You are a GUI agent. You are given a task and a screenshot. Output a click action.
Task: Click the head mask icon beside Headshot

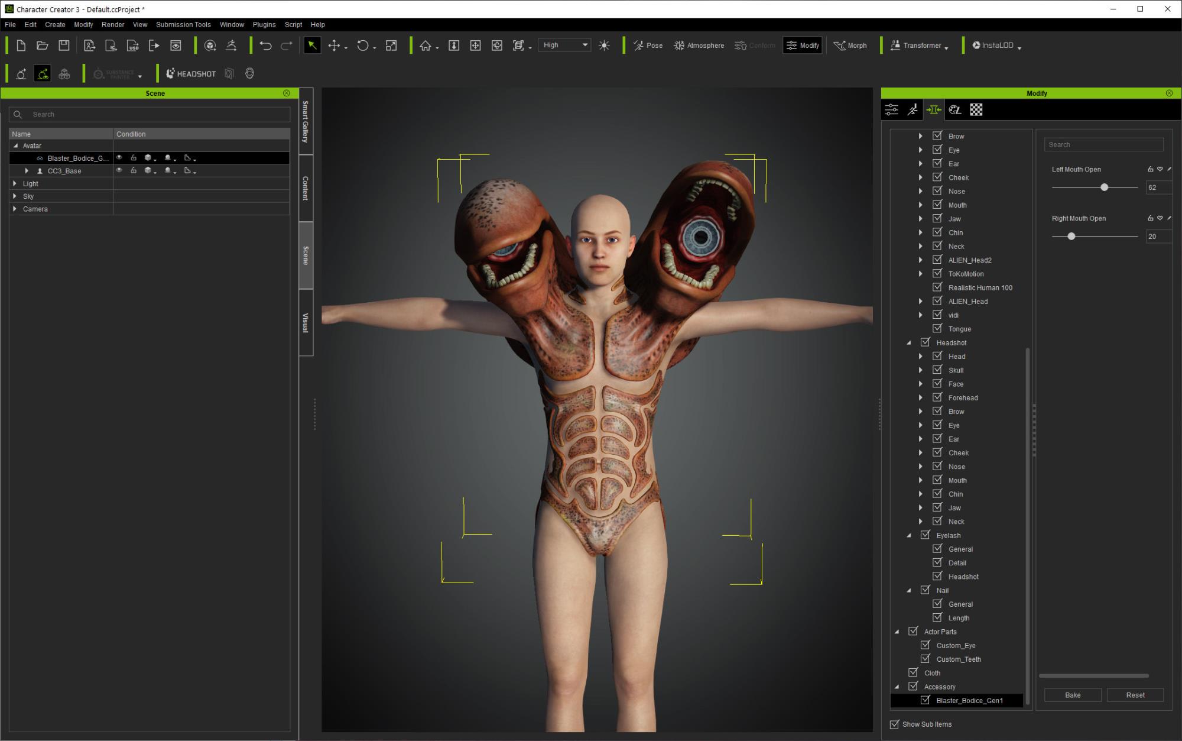[249, 73]
